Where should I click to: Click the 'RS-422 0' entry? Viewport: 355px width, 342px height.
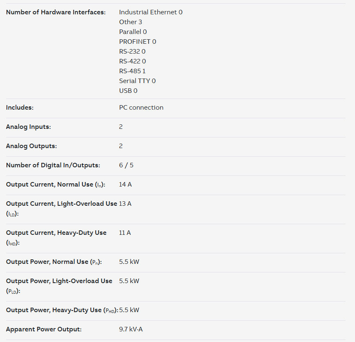tap(132, 61)
